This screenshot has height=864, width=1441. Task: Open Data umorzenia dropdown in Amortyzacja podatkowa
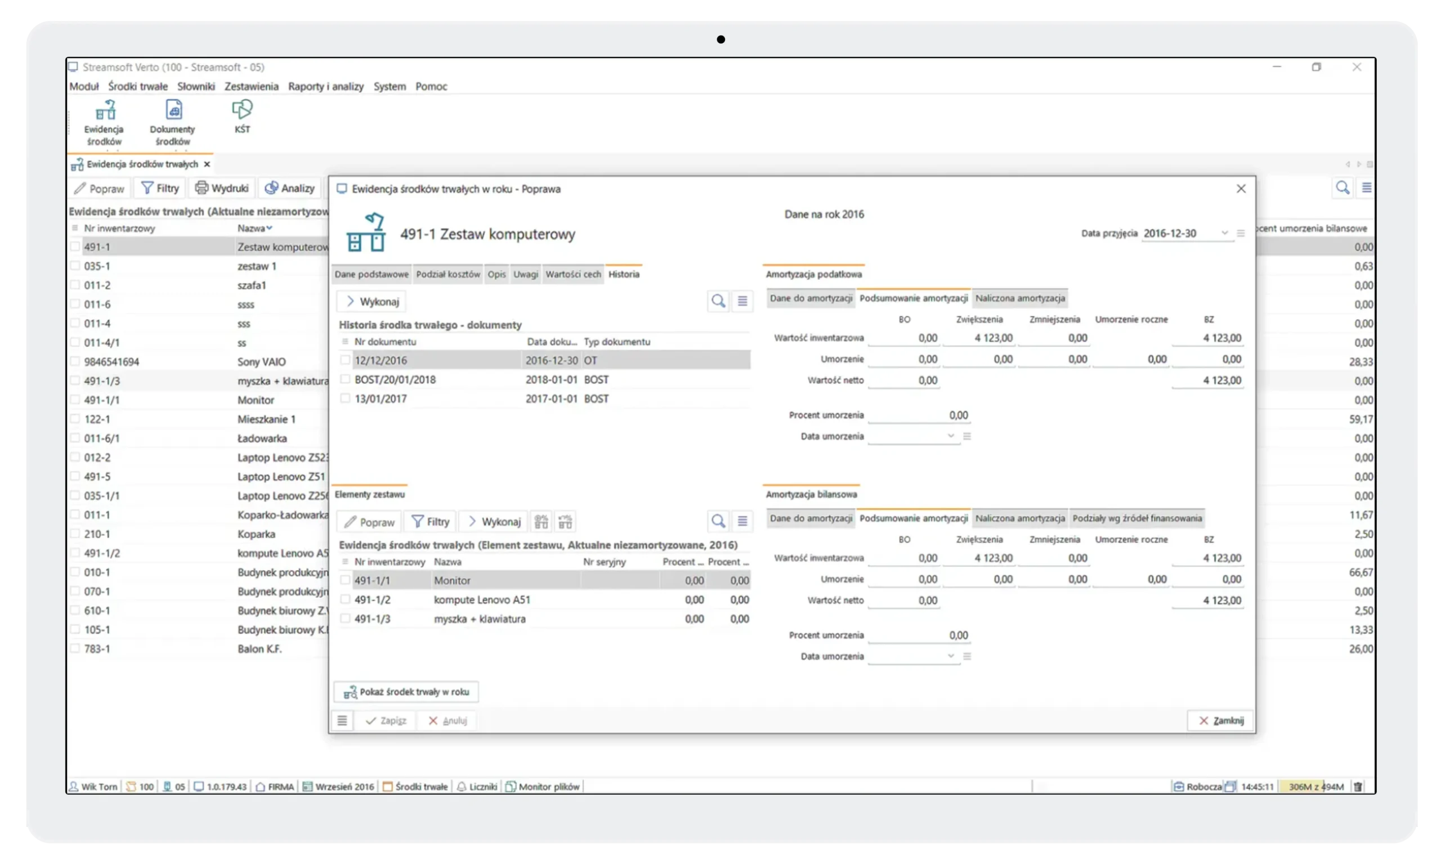[950, 436]
